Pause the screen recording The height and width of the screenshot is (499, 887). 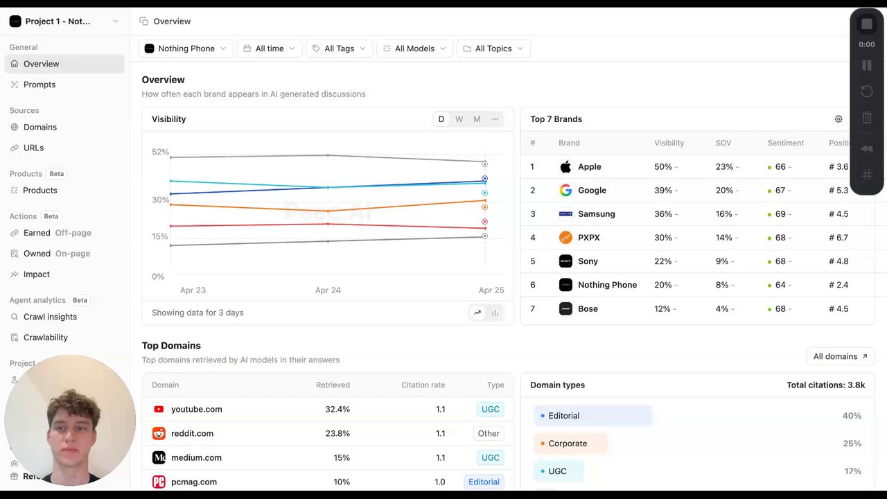[x=867, y=65]
